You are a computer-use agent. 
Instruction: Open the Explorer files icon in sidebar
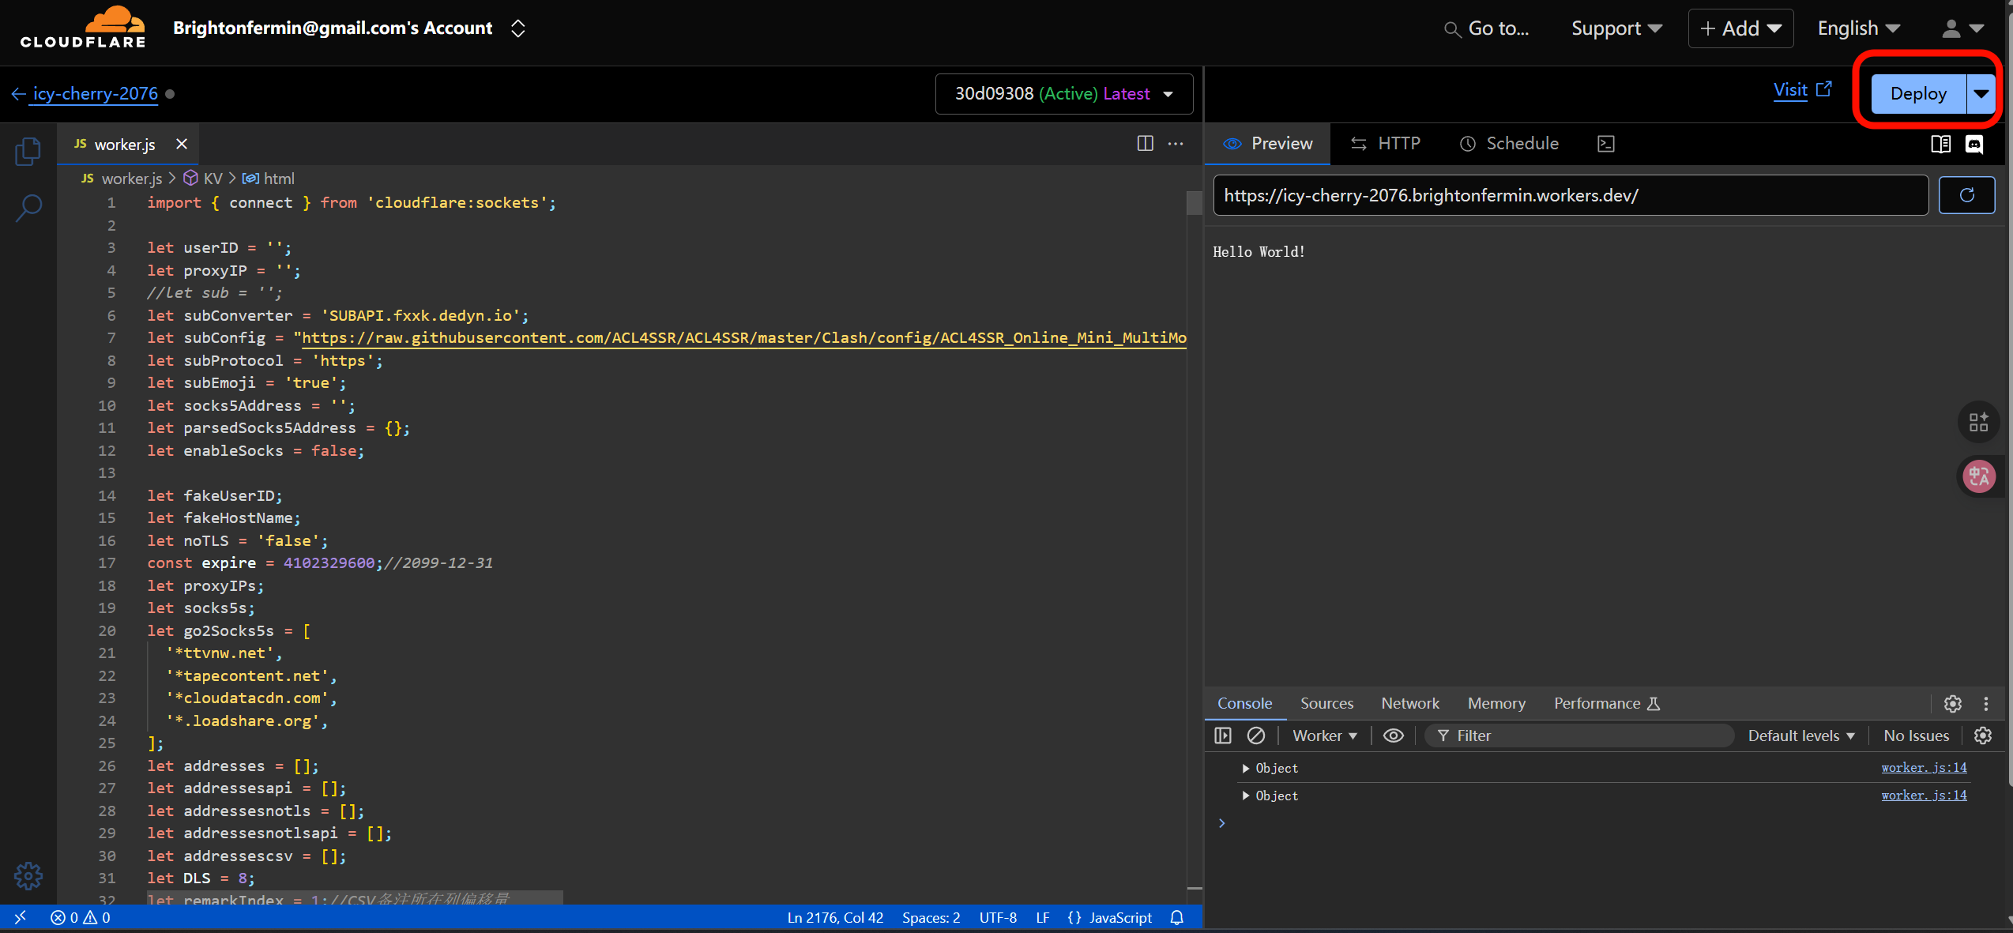pos(28,150)
